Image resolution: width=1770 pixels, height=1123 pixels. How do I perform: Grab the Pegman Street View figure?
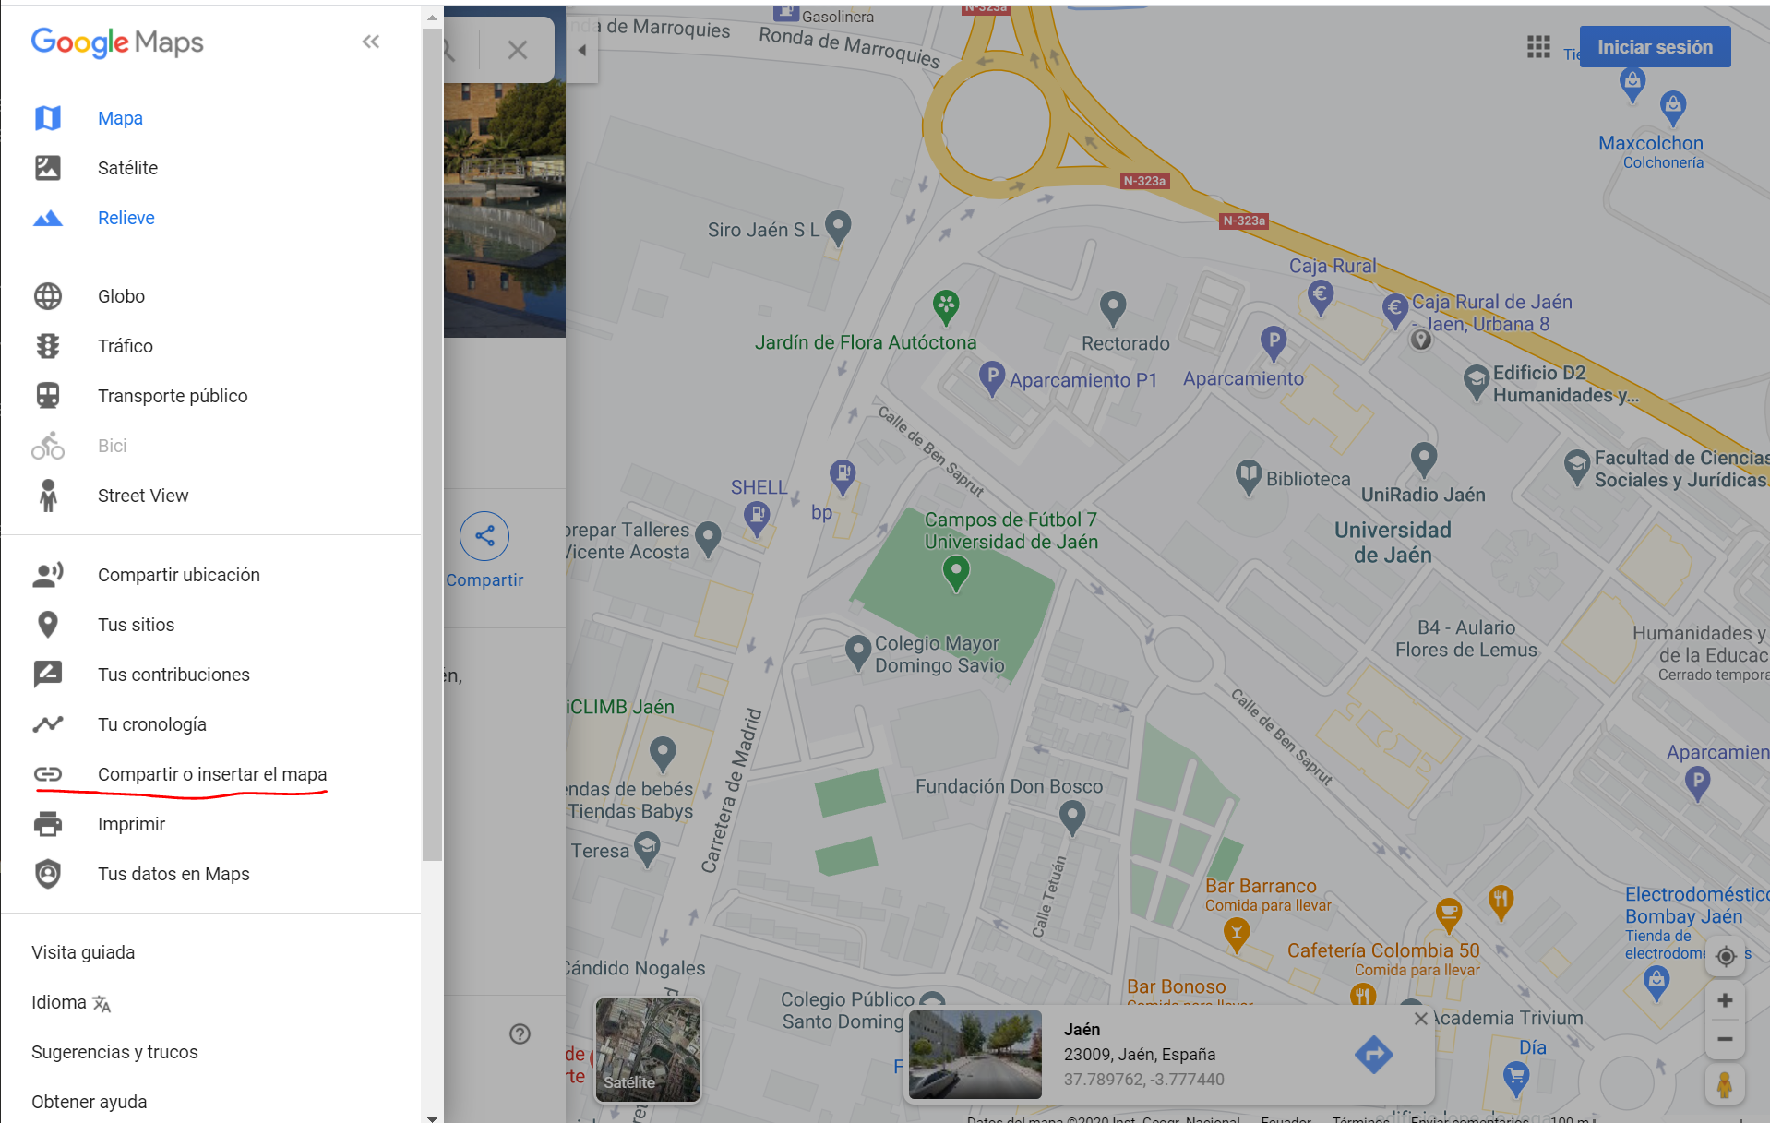(x=1725, y=1084)
